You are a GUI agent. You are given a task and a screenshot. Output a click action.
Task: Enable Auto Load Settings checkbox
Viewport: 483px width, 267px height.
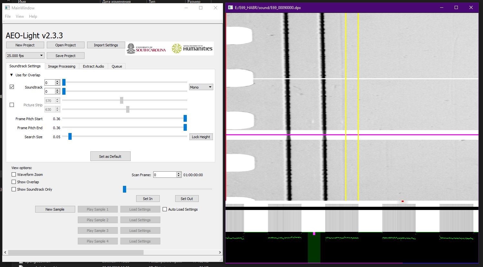(165, 209)
